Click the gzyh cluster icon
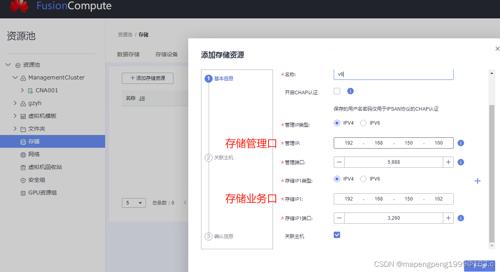 [x=24, y=103]
